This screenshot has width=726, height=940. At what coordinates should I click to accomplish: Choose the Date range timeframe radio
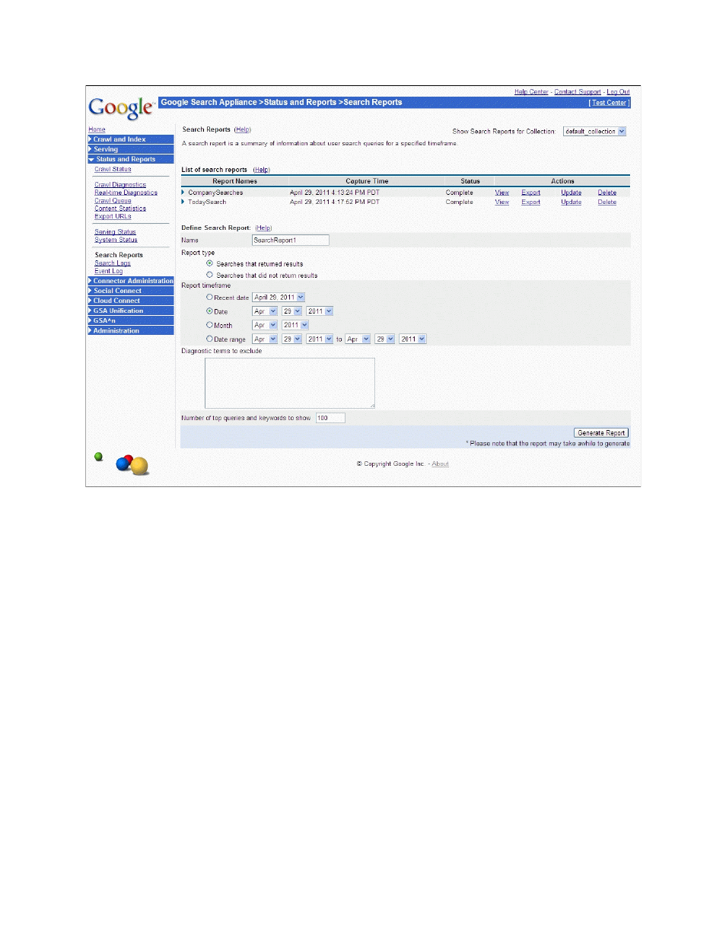[209, 339]
